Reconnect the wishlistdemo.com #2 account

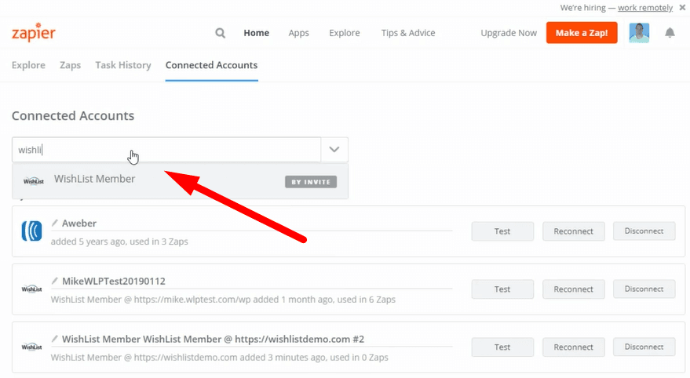click(x=573, y=347)
